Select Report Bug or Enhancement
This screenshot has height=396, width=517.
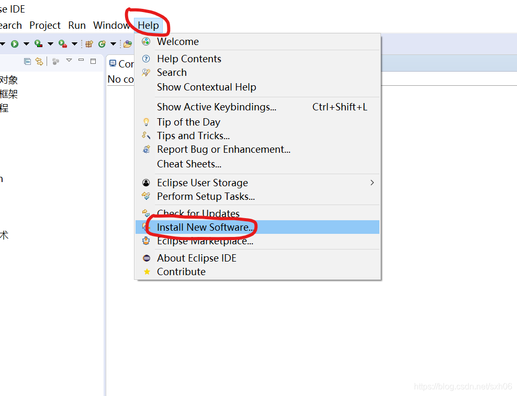257,150
